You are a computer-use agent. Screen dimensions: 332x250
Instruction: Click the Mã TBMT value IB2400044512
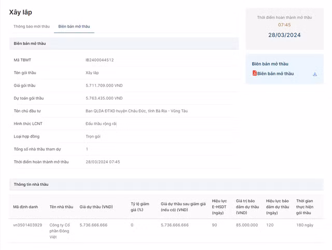(100, 60)
